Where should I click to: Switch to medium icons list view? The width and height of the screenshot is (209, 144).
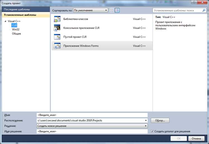click(117, 10)
